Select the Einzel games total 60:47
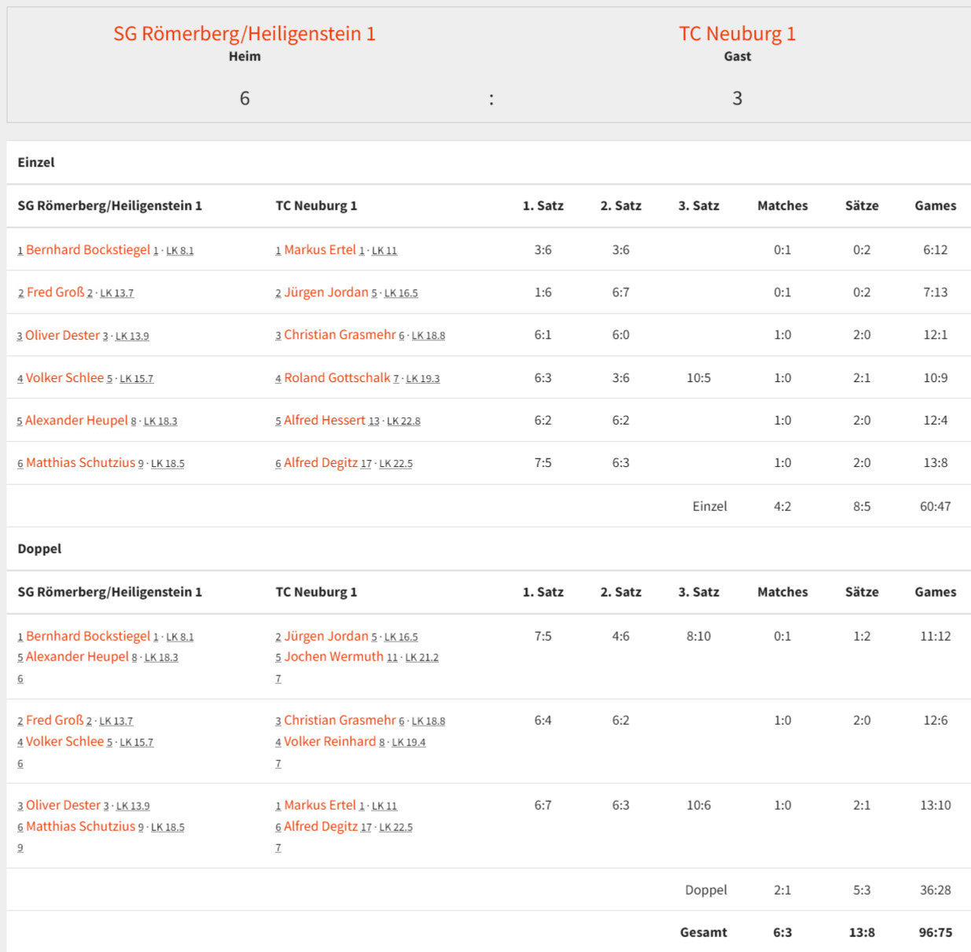 click(x=936, y=506)
